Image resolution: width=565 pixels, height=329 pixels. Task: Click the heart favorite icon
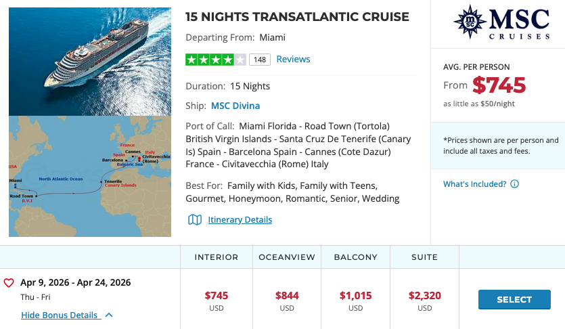pos(9,283)
